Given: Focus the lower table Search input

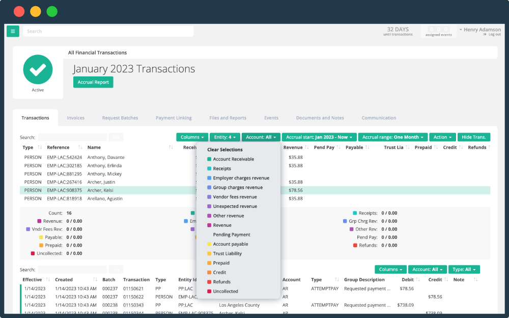Looking at the screenshot, I should (72, 270).
